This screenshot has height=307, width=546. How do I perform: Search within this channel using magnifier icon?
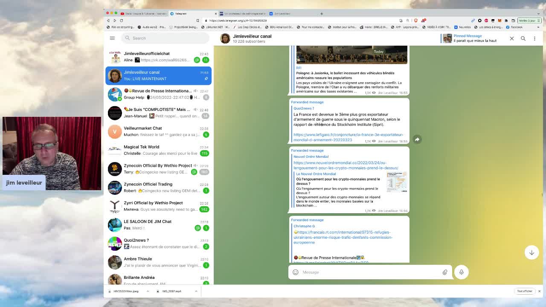pos(523,38)
